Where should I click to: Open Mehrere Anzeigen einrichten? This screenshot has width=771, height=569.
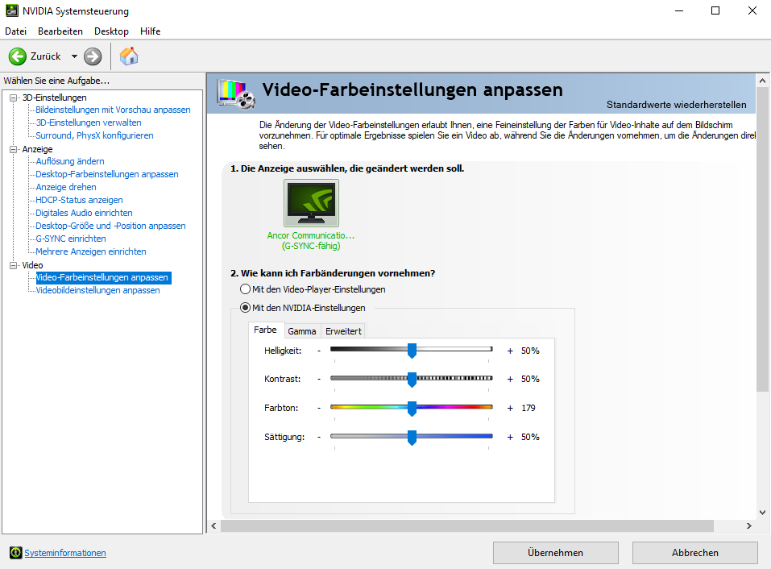tap(91, 251)
